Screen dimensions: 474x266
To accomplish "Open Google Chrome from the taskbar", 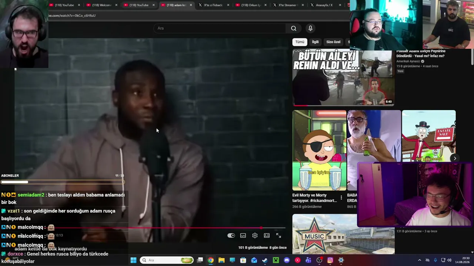I will coord(211,260).
